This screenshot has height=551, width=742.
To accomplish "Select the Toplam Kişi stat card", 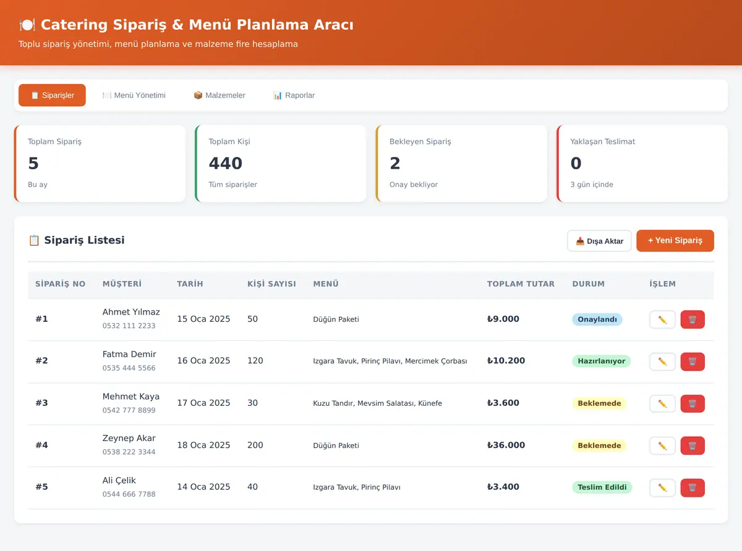I will tap(281, 164).
